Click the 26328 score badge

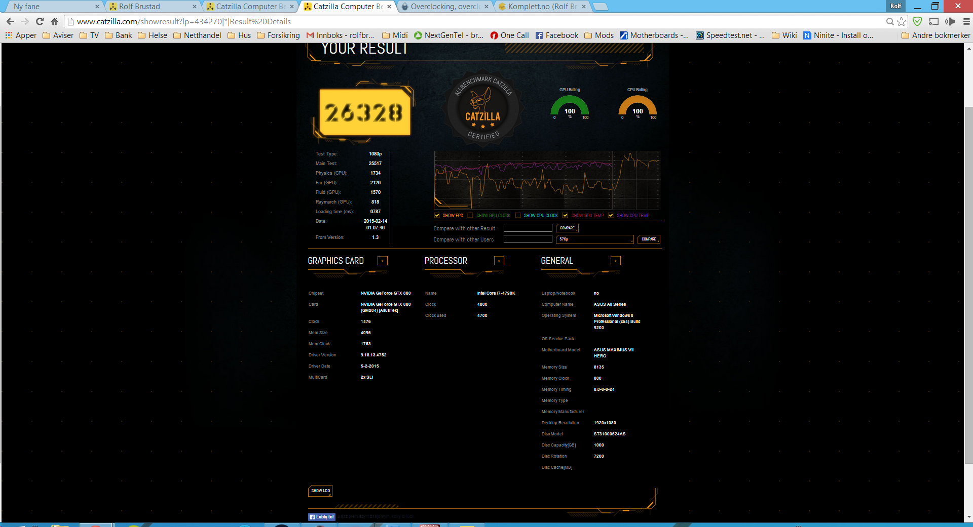coord(364,112)
